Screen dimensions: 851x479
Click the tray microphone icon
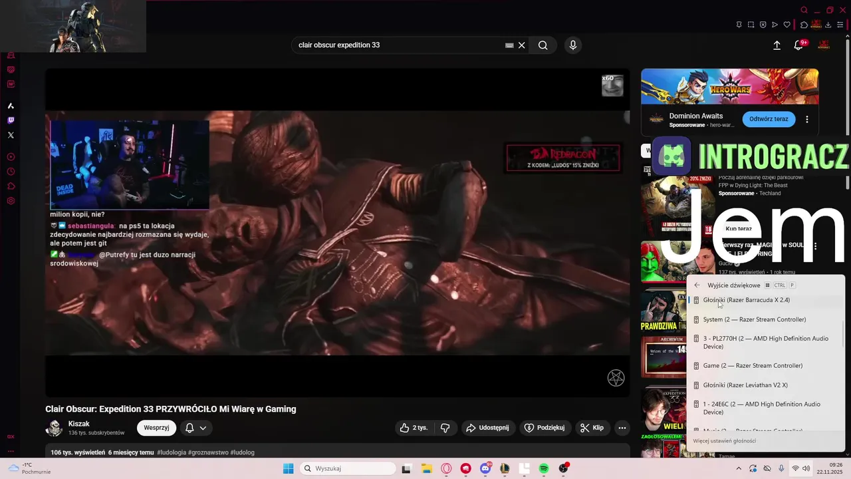click(x=781, y=468)
